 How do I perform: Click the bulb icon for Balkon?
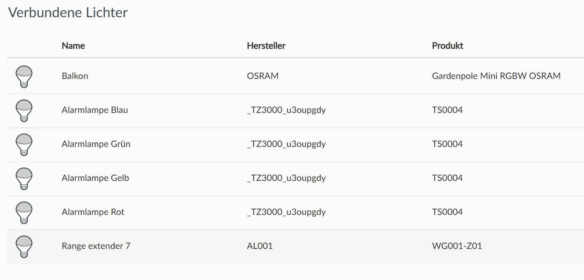[24, 76]
